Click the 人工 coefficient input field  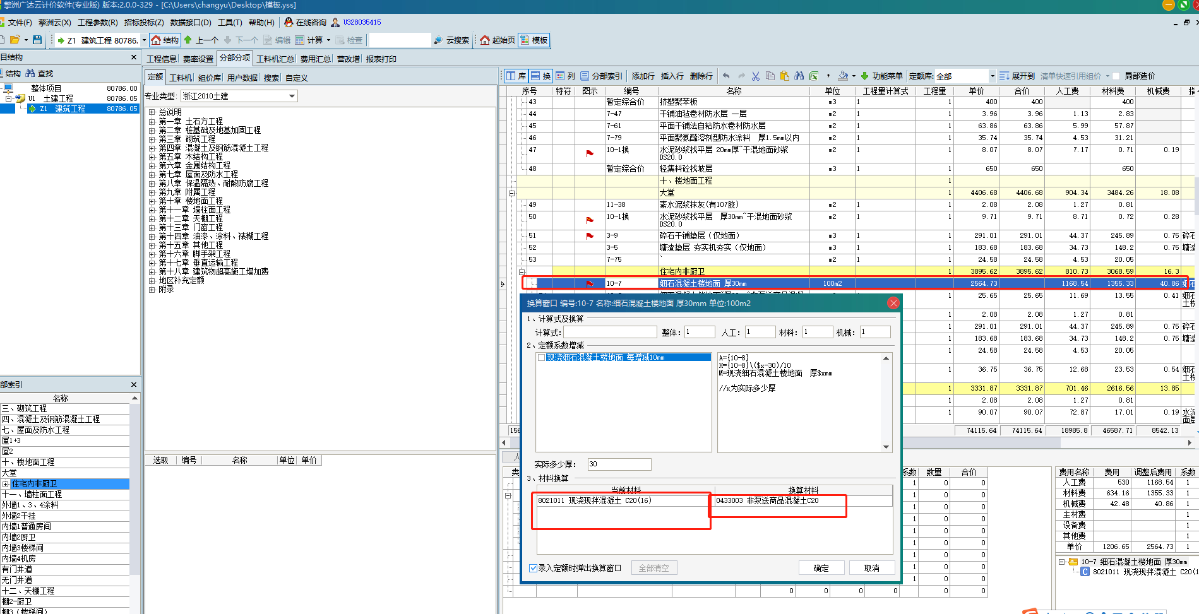(760, 332)
